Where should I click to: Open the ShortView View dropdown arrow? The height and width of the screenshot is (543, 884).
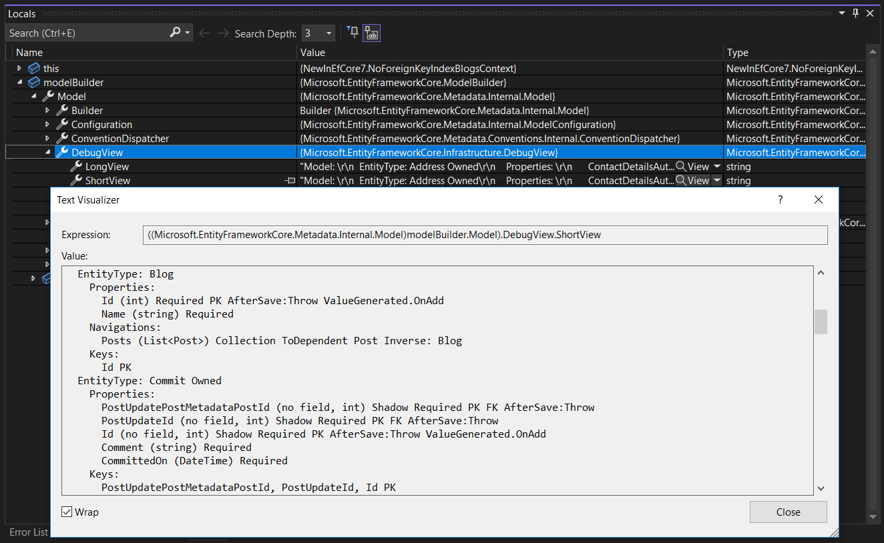tap(716, 180)
